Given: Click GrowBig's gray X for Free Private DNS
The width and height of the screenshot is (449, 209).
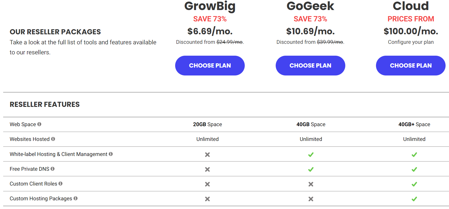Looking at the screenshot, I should [x=207, y=169].
